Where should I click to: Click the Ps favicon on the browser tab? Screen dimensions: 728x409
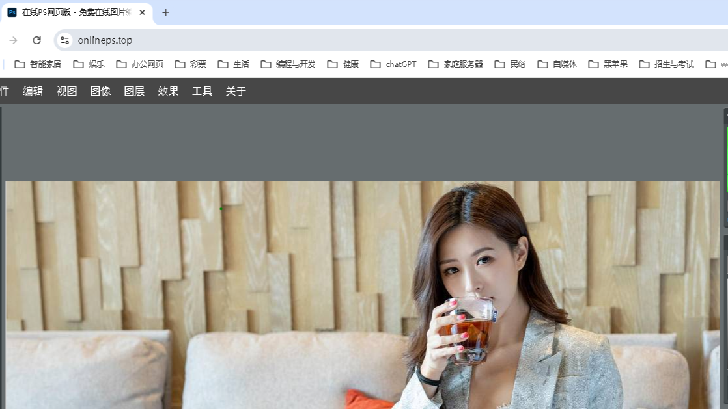coord(11,12)
